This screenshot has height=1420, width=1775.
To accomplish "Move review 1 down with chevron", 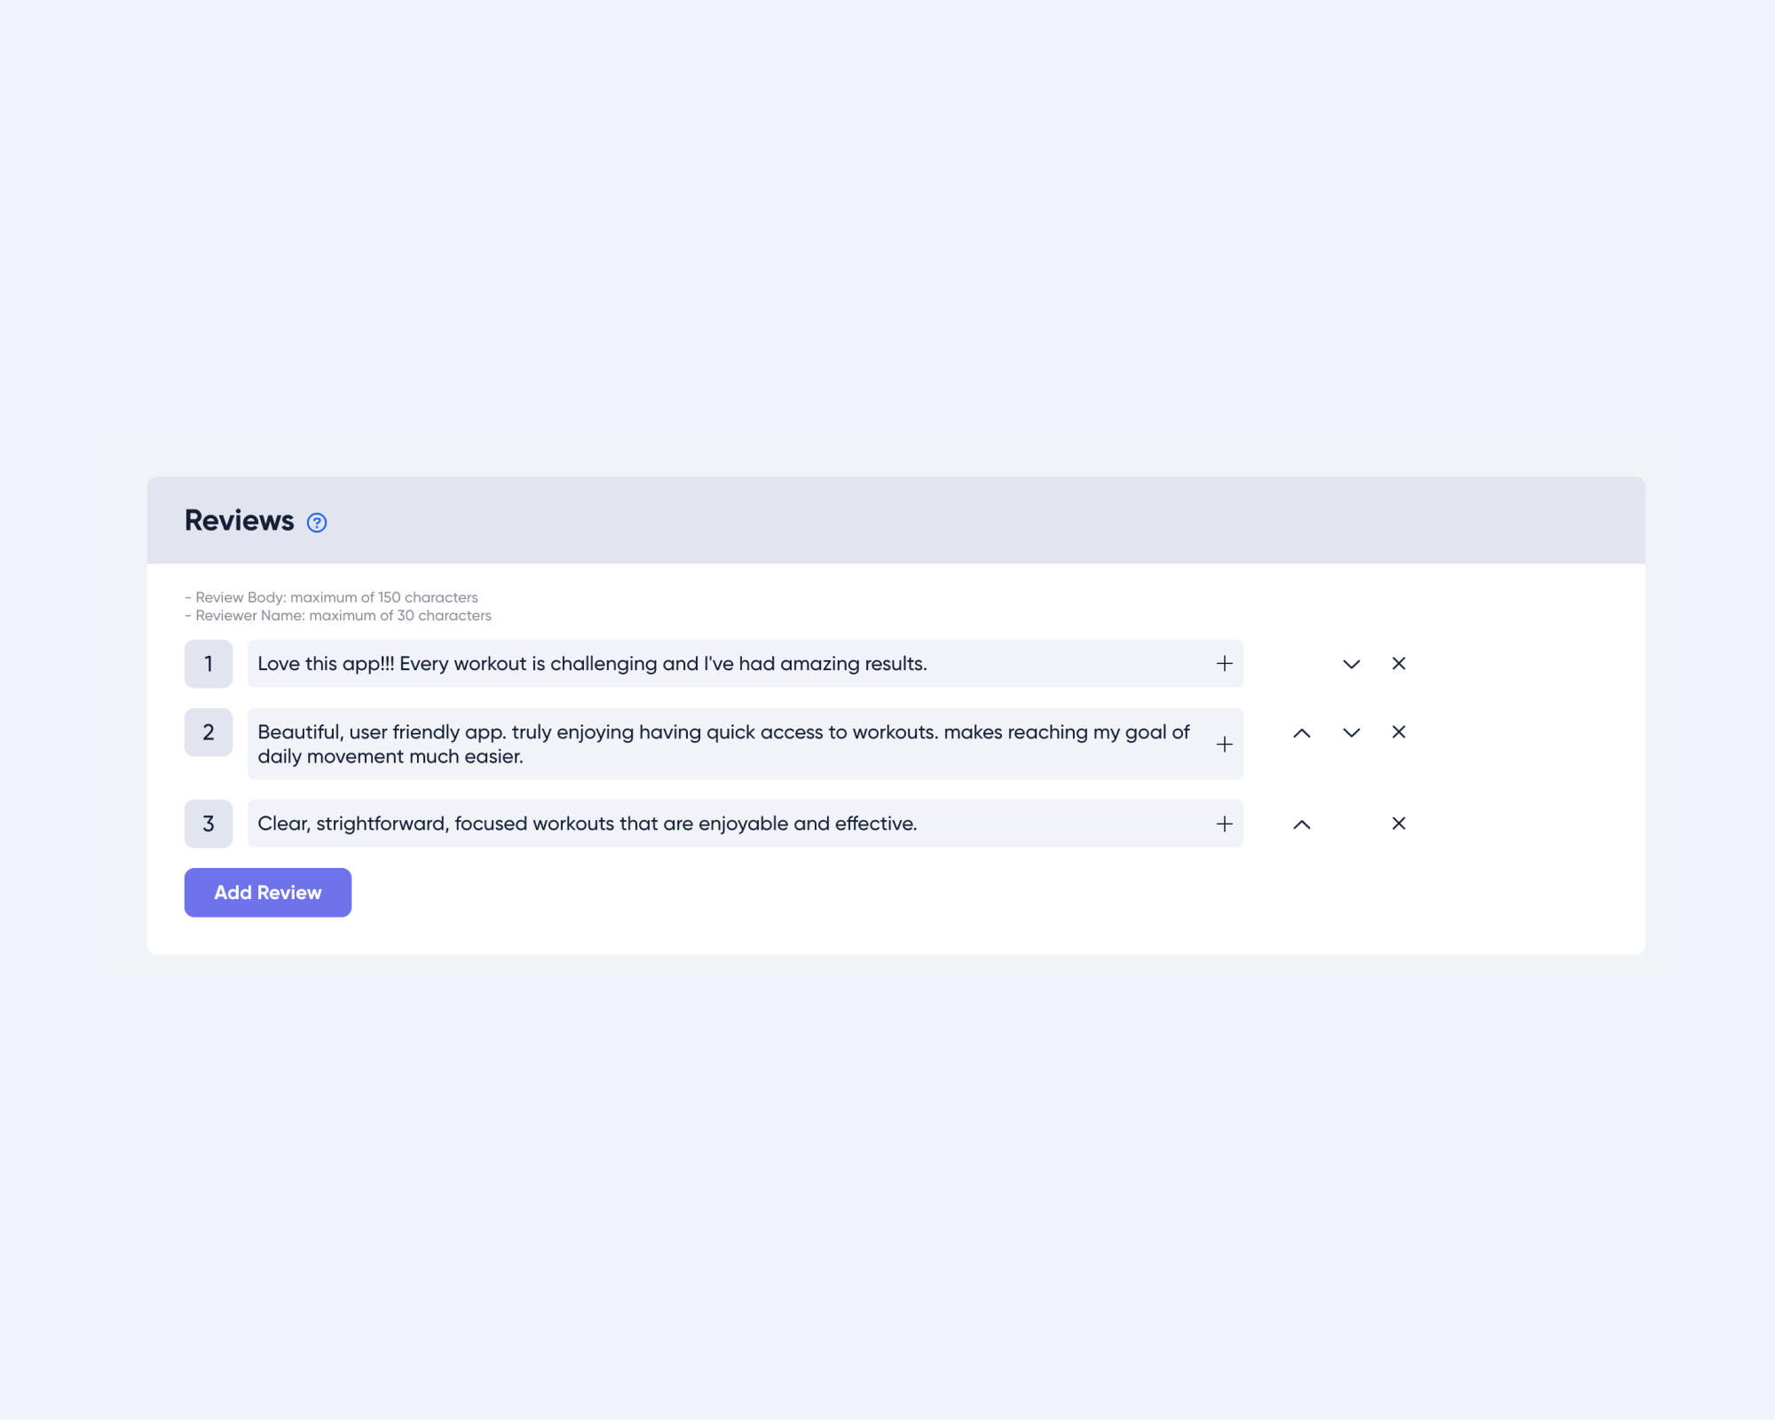I will [x=1351, y=664].
